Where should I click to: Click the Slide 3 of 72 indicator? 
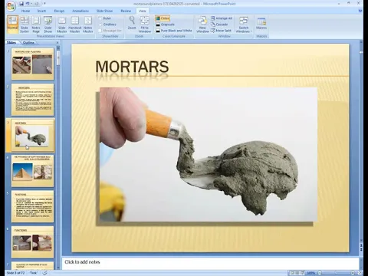(16, 273)
